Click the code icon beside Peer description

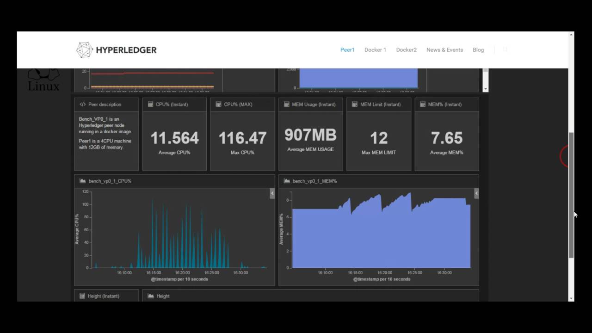[82, 105]
